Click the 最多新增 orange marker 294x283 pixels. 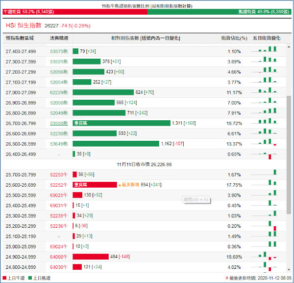coord(128,185)
